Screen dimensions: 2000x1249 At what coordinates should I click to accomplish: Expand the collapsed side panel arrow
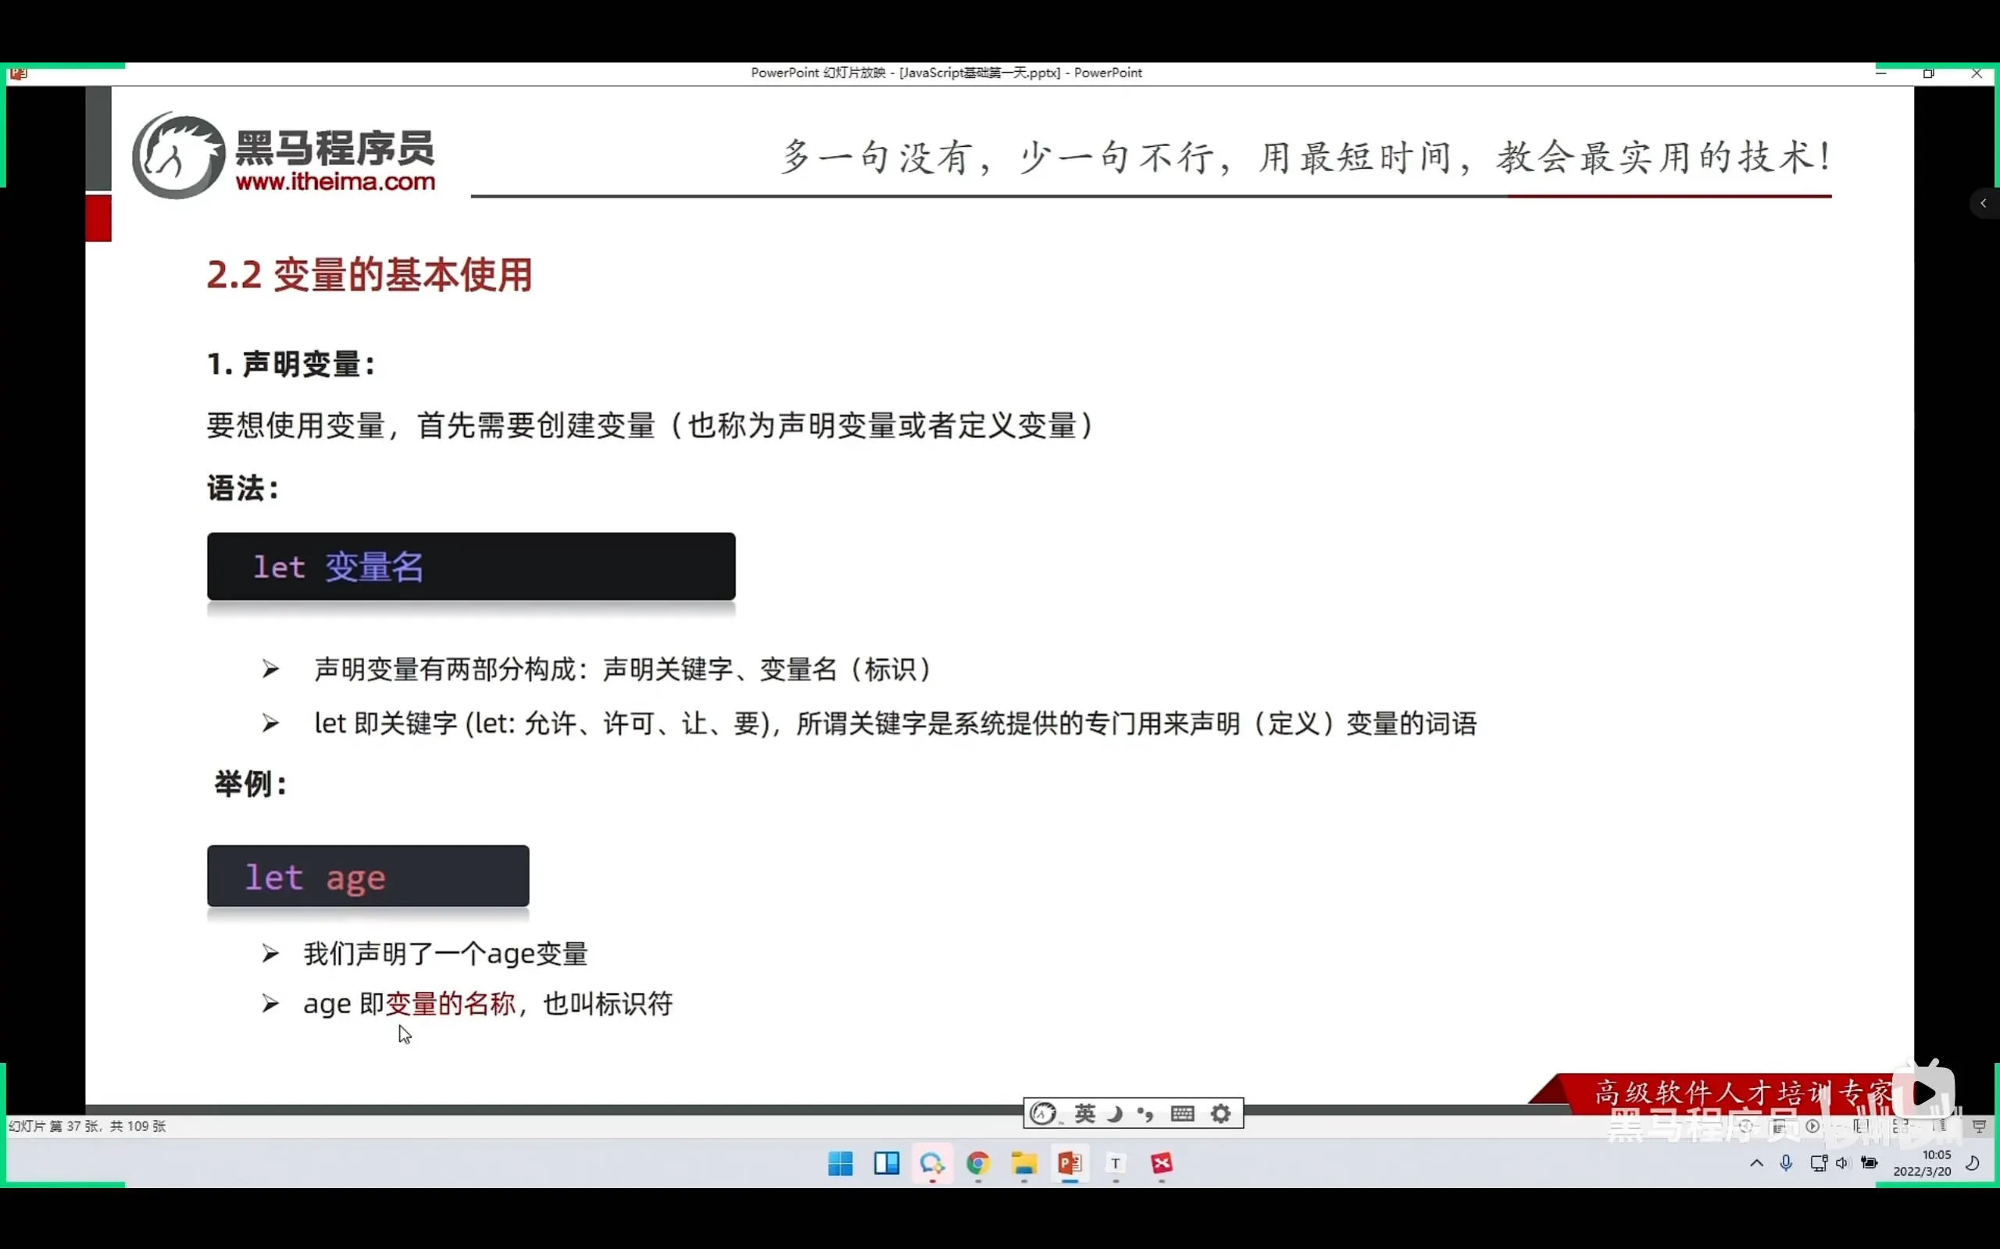[x=1983, y=203]
